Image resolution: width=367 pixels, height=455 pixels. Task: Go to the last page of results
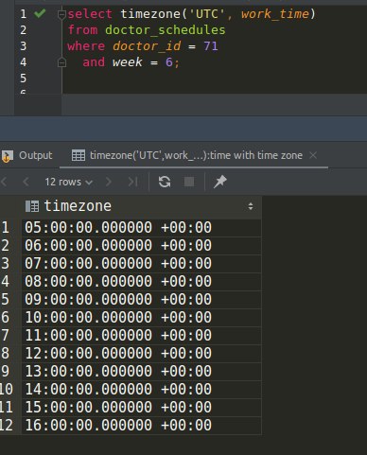coord(132,182)
